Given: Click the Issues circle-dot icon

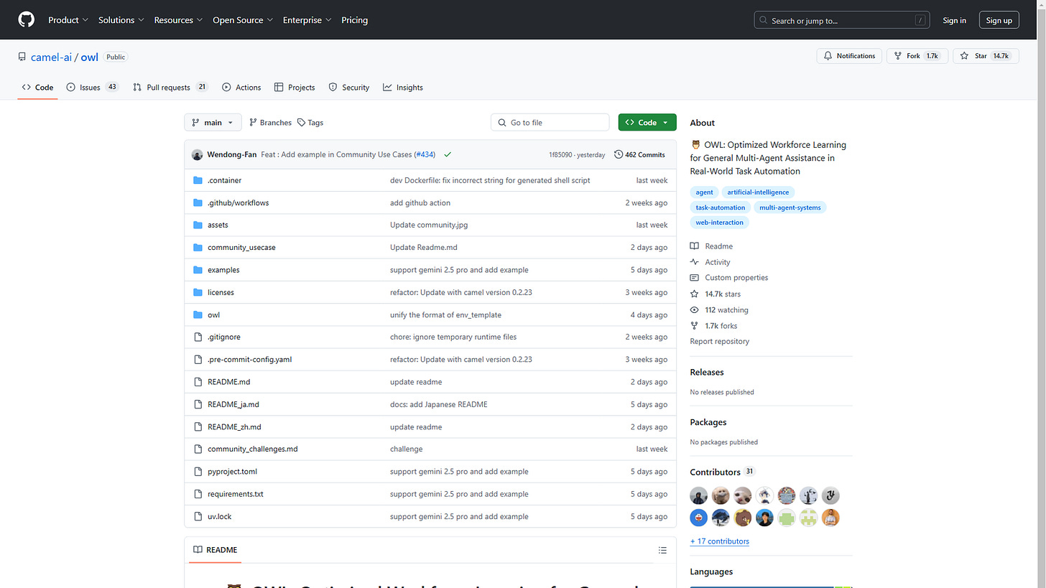Looking at the screenshot, I should point(71,88).
